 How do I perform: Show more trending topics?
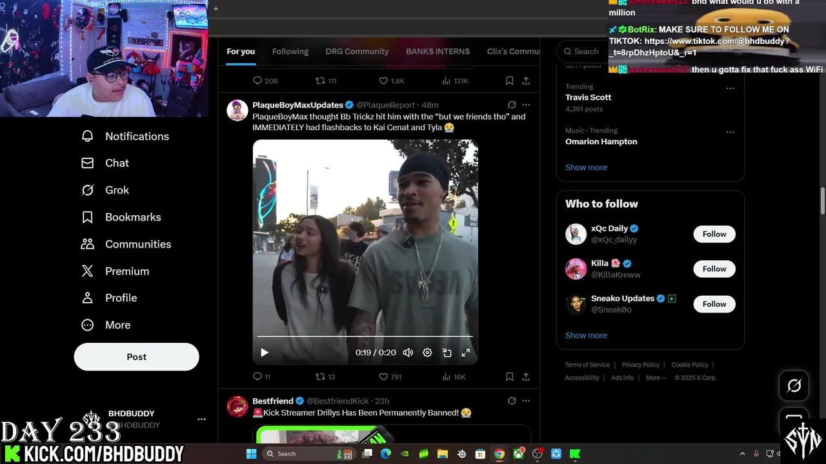pos(586,168)
